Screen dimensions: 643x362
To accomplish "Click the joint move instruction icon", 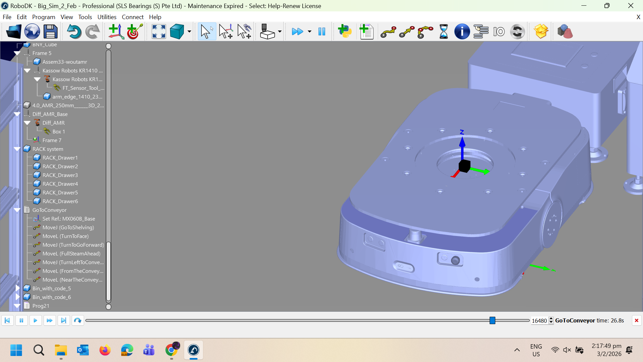I will [388, 32].
